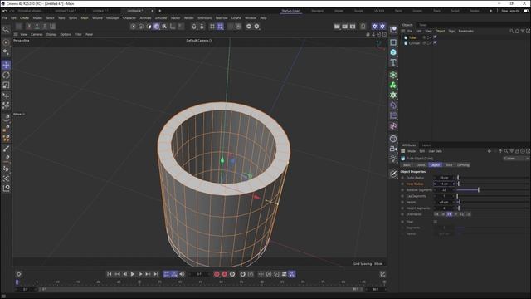This screenshot has height=299, width=531.
Task: Open the Bookmarks menu in Objects manager
Action: (466, 31)
